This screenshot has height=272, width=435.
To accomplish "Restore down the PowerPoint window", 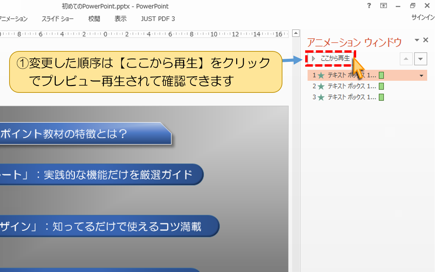I will point(413,6).
